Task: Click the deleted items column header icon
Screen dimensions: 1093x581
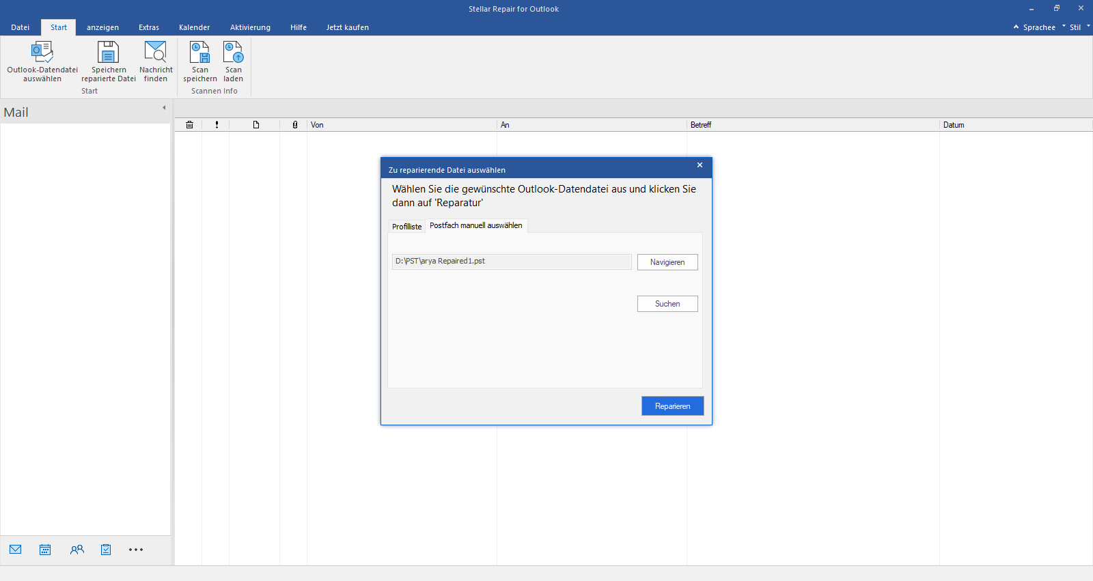Action: point(189,125)
